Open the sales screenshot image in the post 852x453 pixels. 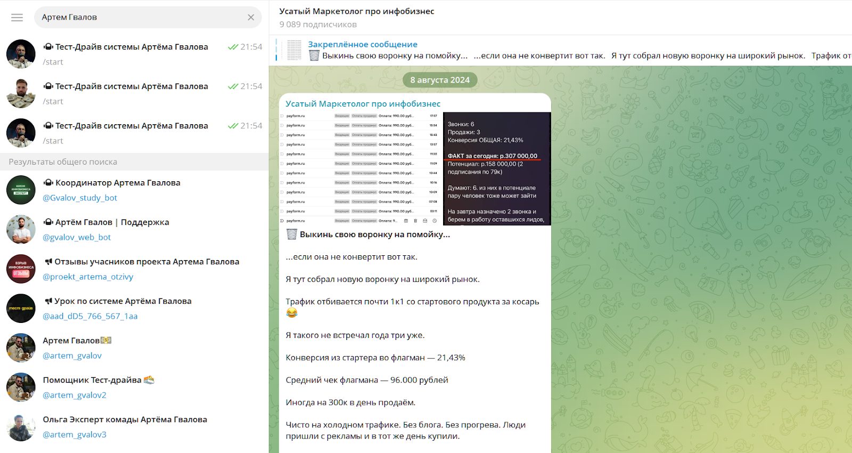(x=415, y=168)
